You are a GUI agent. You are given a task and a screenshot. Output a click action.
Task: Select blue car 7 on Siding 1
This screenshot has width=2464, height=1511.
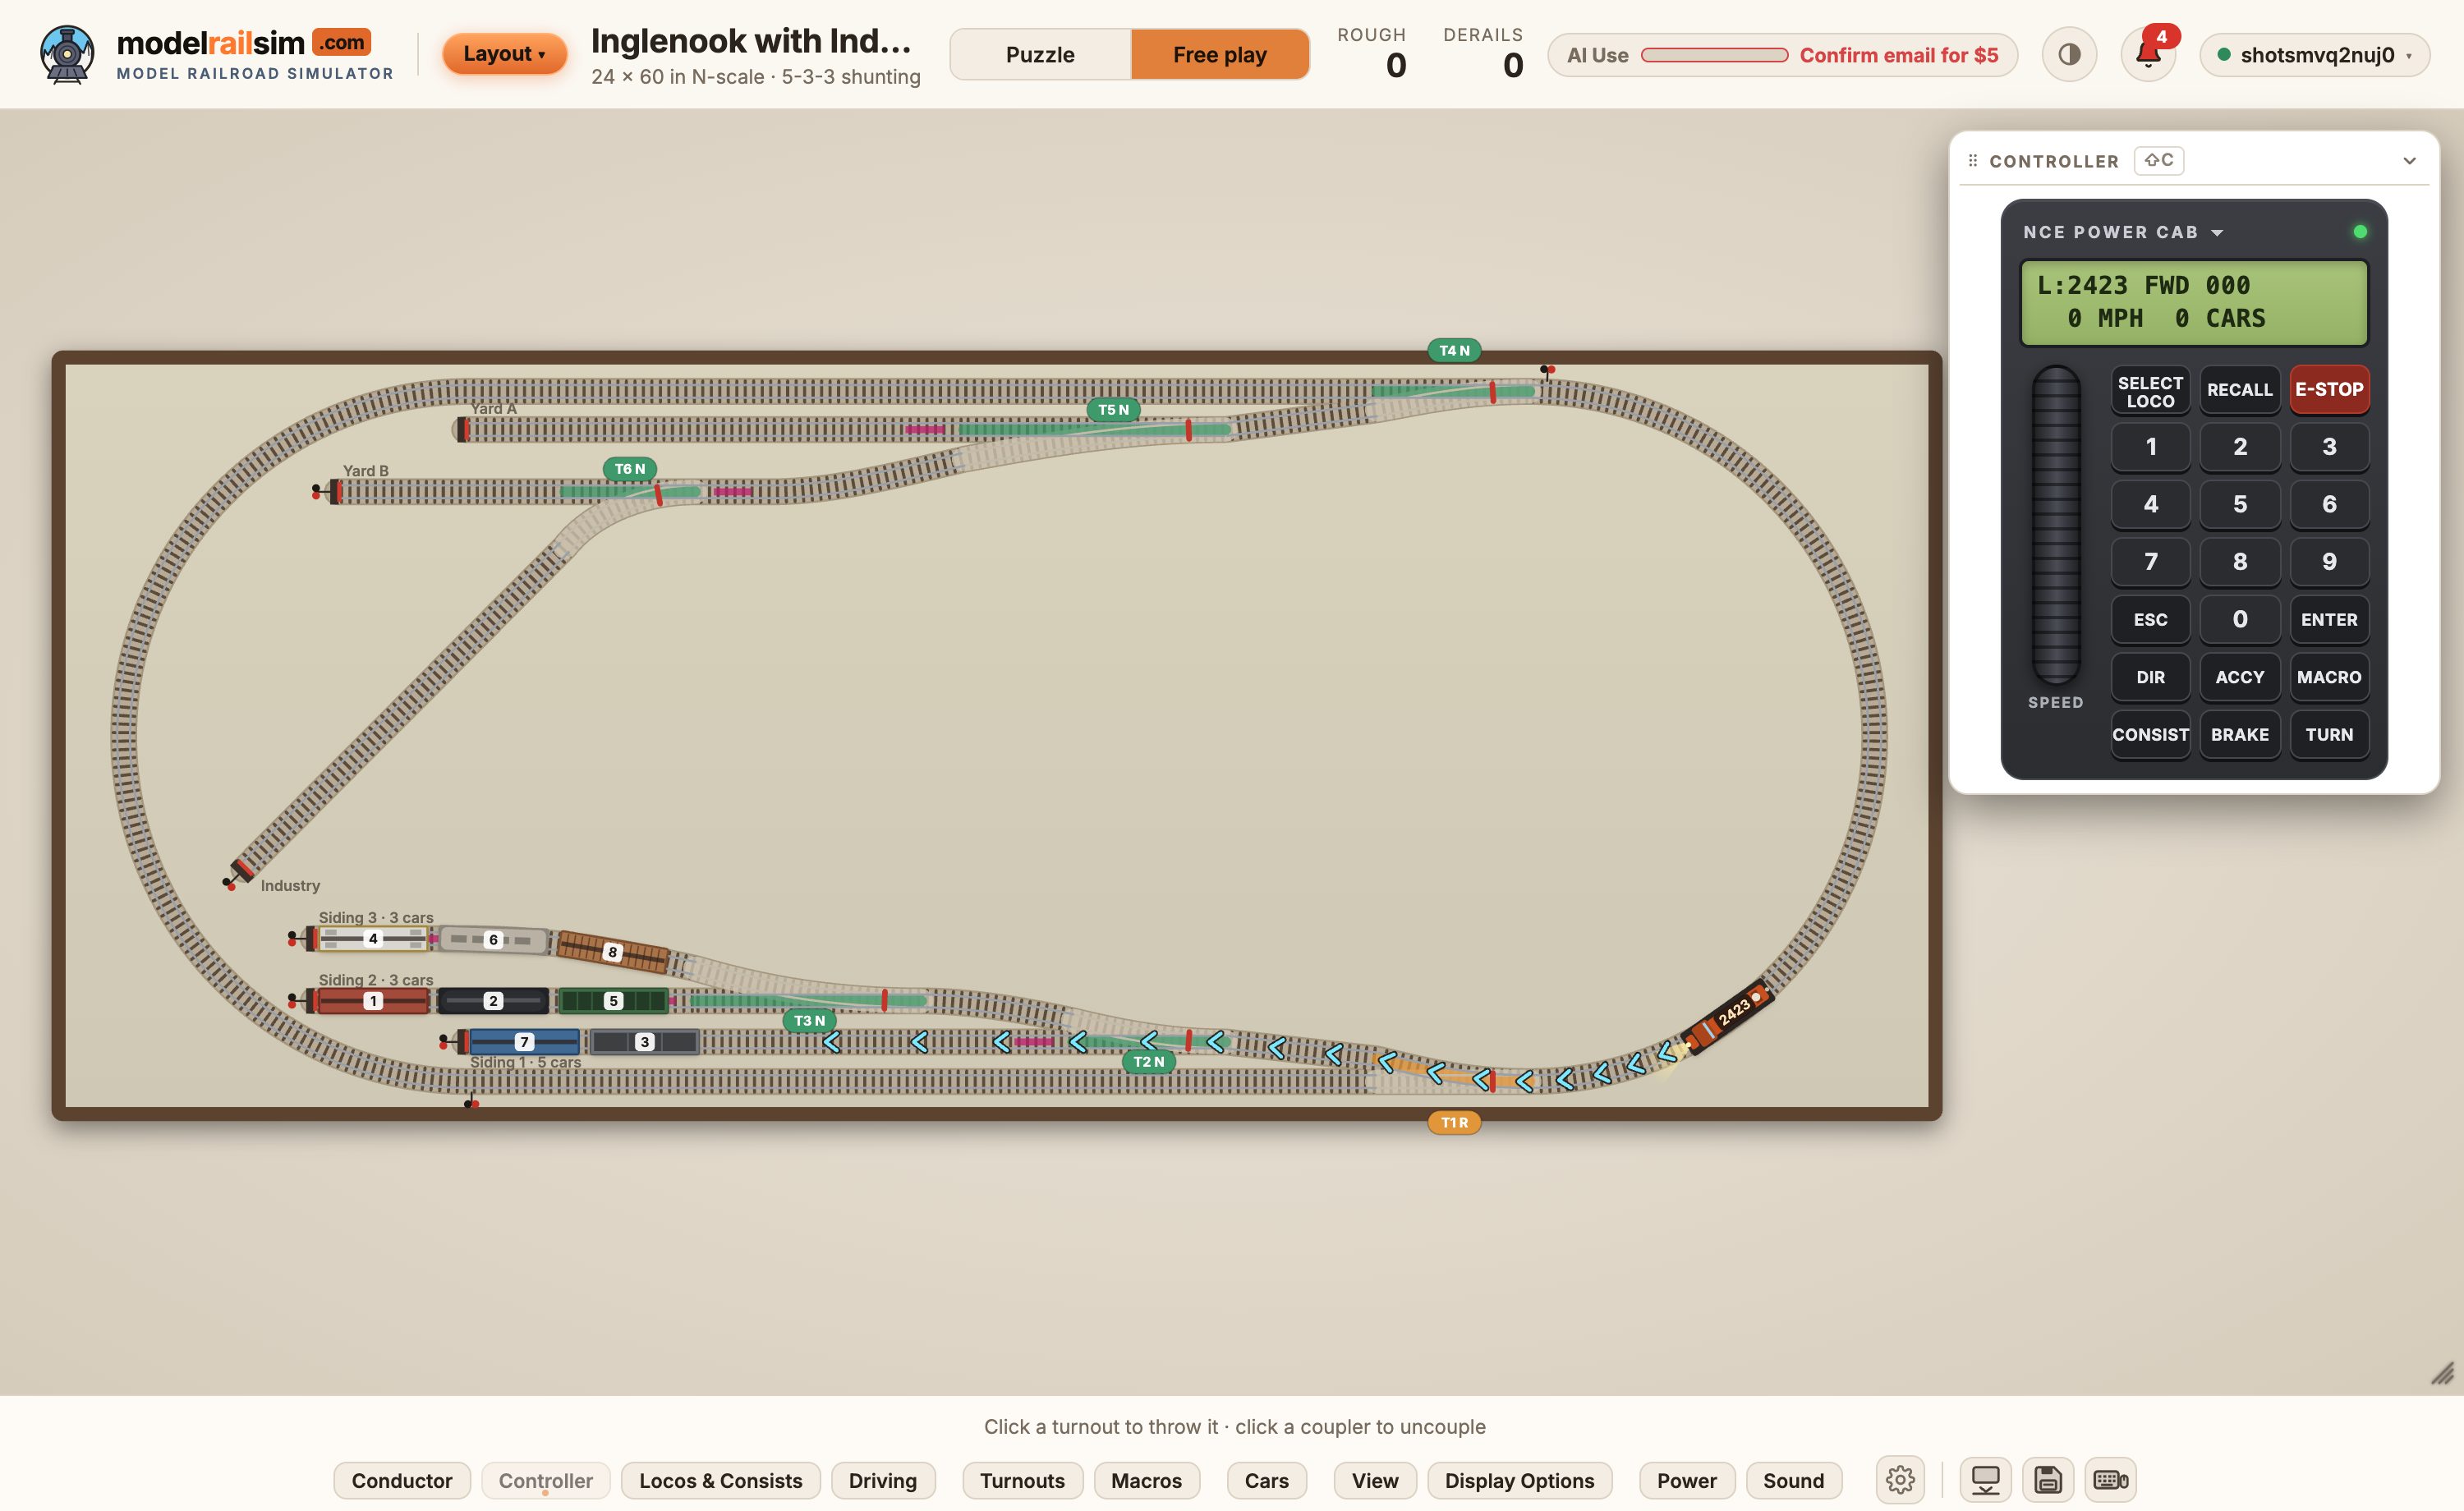[524, 1042]
